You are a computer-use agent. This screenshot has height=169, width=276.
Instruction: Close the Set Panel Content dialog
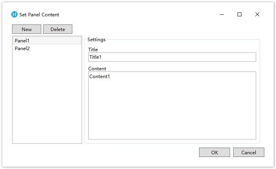point(257,14)
